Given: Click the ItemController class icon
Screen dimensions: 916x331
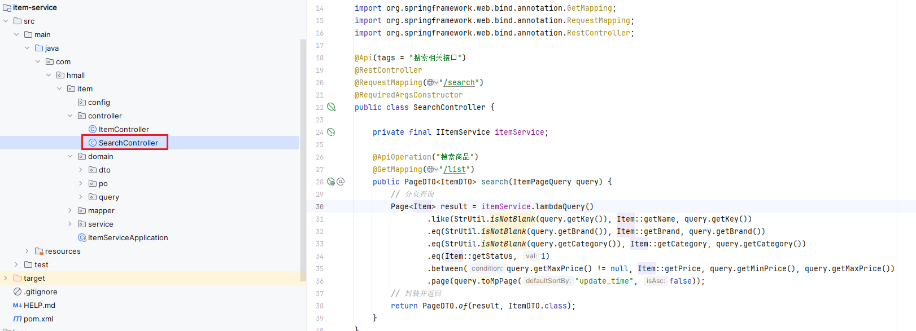Looking at the screenshot, I should tap(93, 129).
